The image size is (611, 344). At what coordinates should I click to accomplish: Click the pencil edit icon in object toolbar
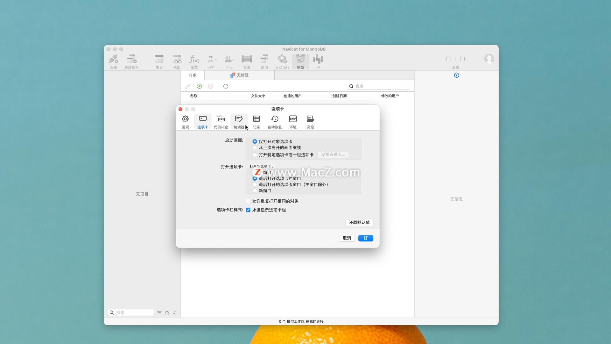pyautogui.click(x=188, y=86)
